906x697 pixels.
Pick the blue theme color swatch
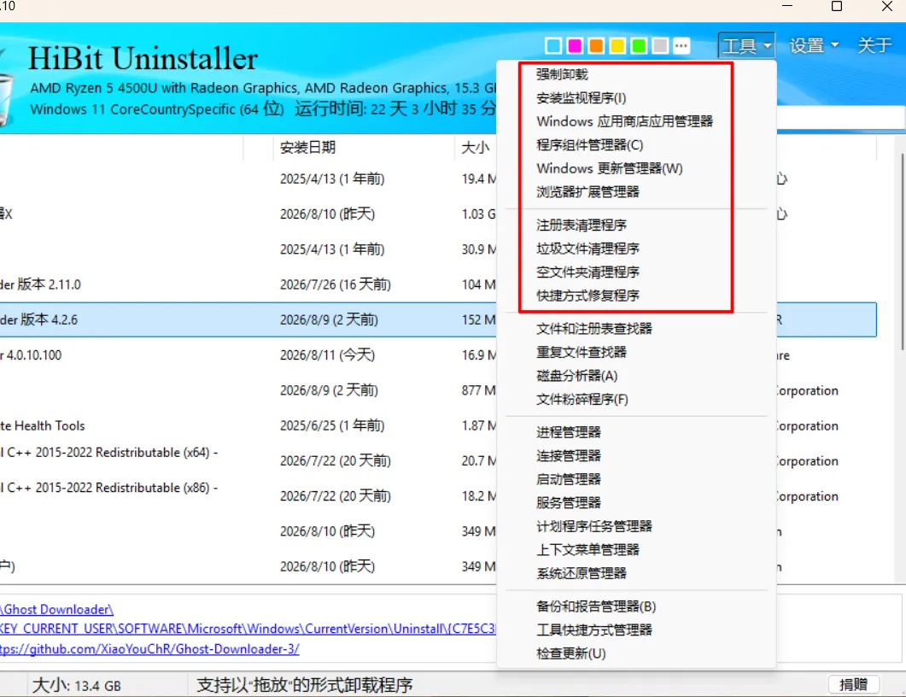(x=553, y=45)
